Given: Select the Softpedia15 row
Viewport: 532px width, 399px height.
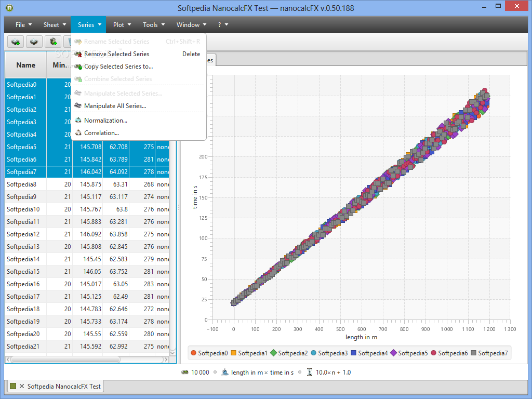Looking at the screenshot, I should coord(87,271).
